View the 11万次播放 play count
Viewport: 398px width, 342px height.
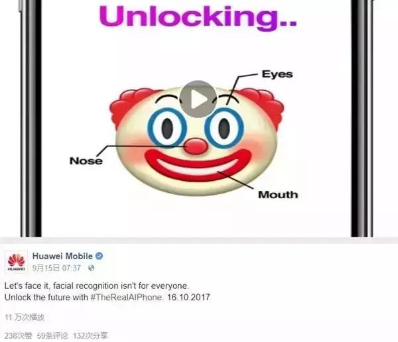tap(25, 317)
